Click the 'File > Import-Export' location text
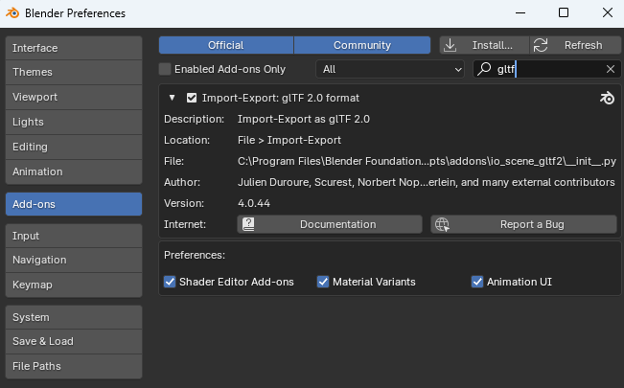 point(289,140)
